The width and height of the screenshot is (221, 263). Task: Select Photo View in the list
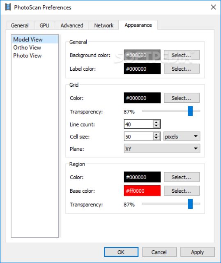[x=35, y=55]
